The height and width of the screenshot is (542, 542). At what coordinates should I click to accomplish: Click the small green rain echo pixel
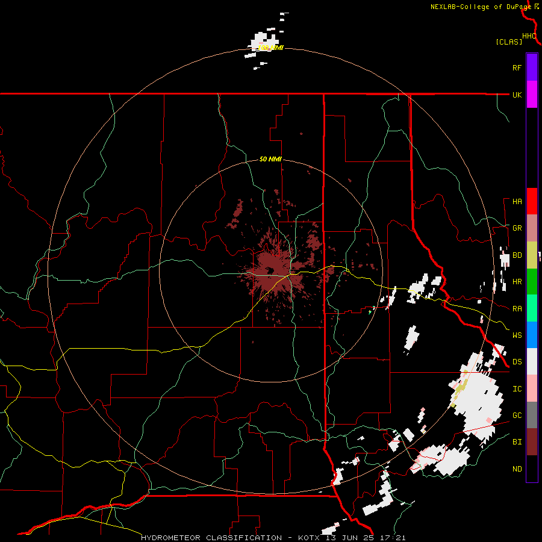[x=370, y=312]
